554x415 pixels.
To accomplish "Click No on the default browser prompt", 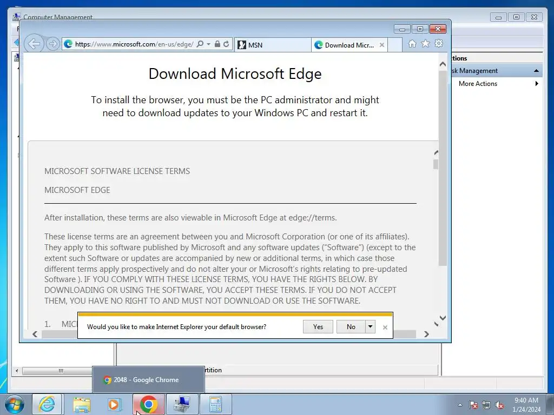I will (x=351, y=327).
